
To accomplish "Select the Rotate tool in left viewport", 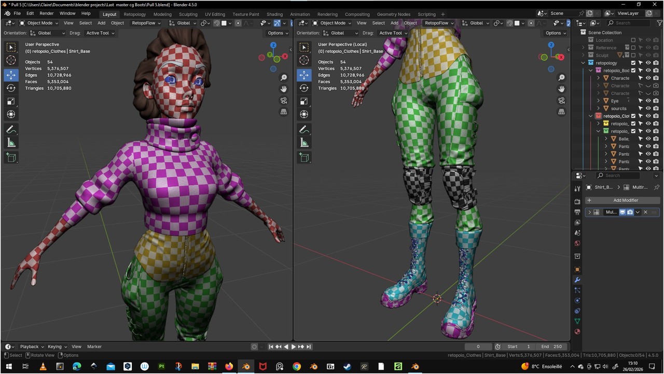I will pyautogui.click(x=11, y=88).
